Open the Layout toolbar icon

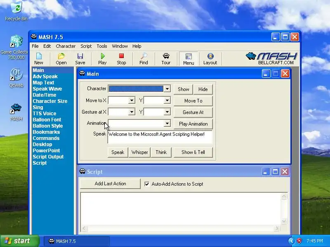[x=210, y=59]
